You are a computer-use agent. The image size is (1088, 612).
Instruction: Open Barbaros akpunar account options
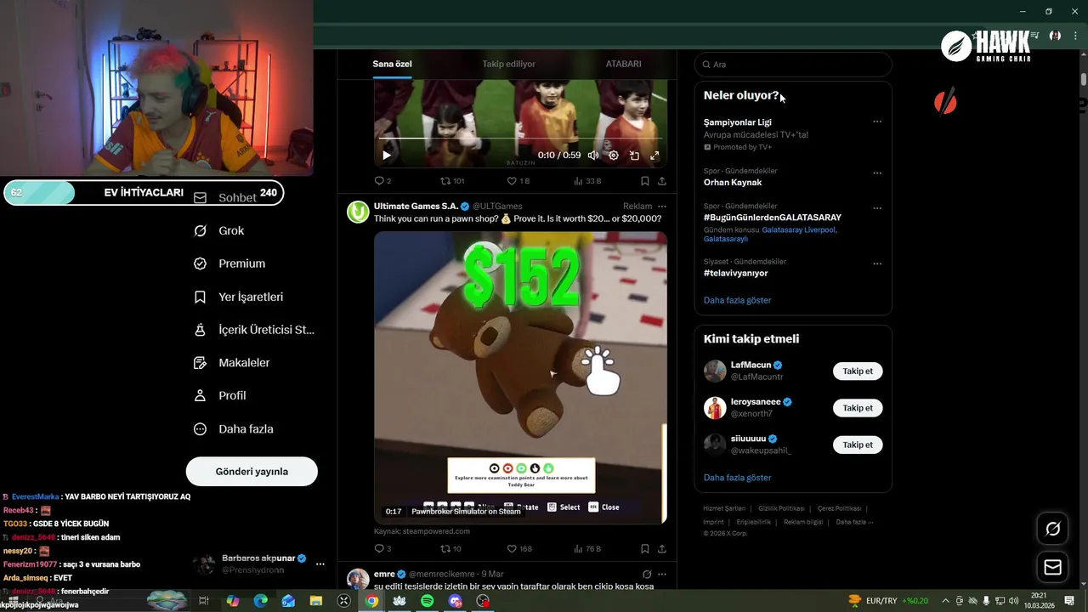click(x=320, y=564)
